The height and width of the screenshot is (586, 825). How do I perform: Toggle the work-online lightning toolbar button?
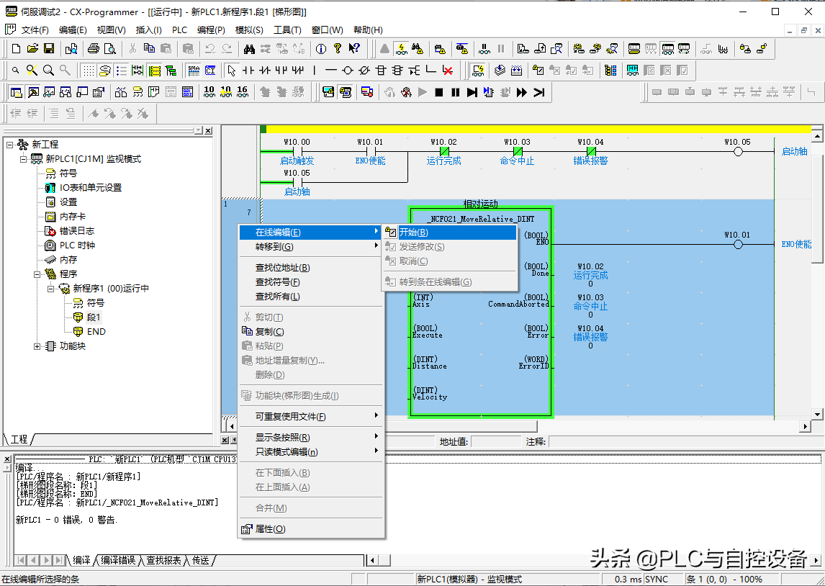(x=401, y=49)
